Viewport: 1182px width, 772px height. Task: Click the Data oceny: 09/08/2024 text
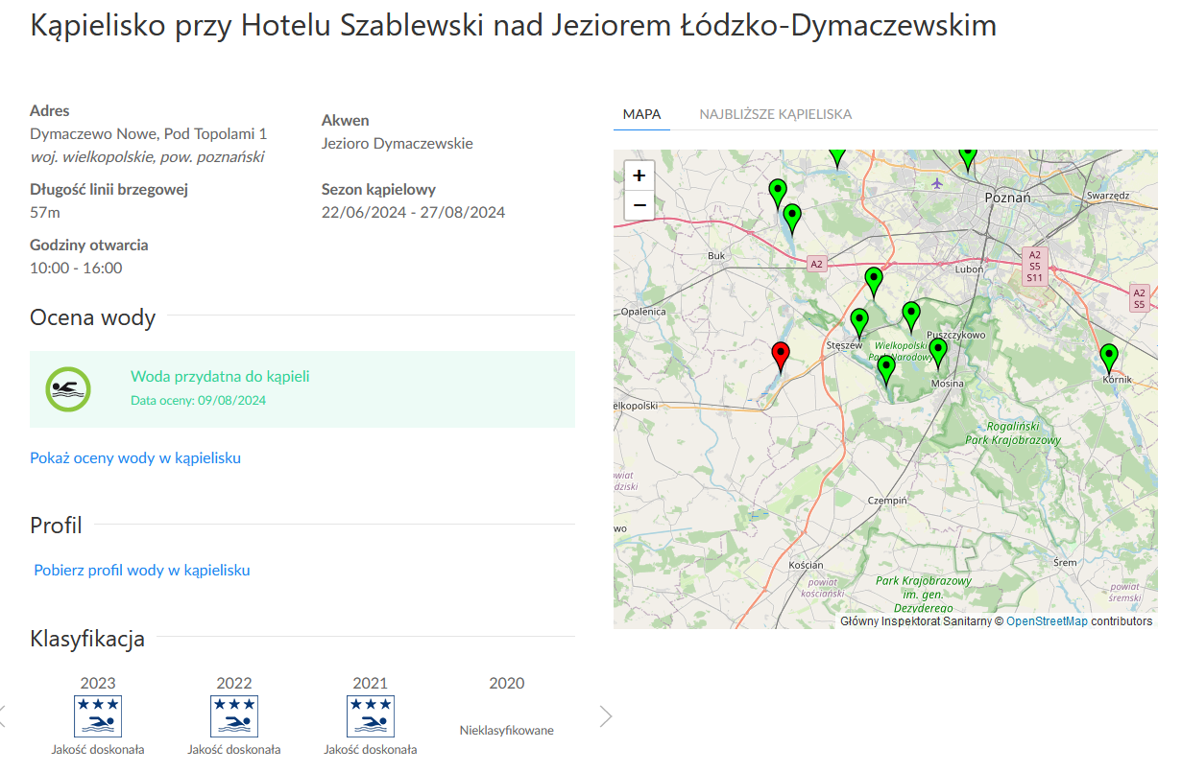coord(198,400)
